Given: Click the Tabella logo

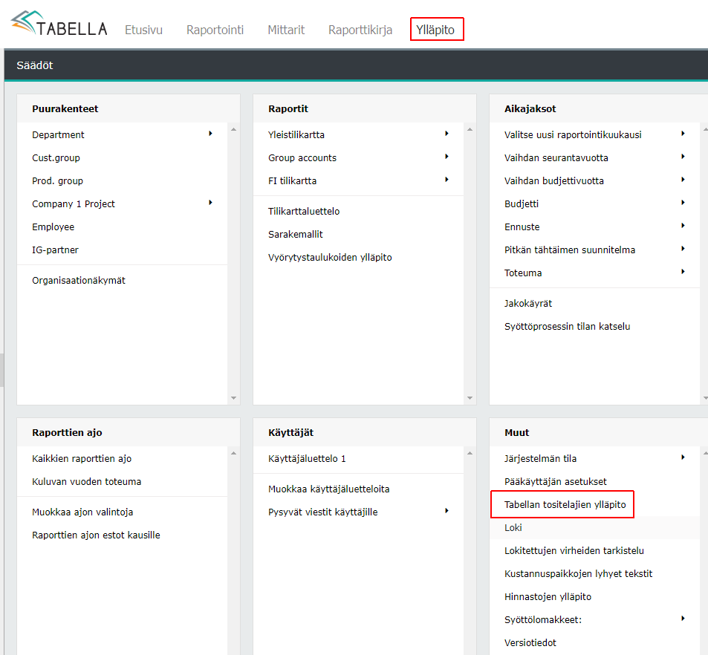Looking at the screenshot, I should tap(59, 26).
